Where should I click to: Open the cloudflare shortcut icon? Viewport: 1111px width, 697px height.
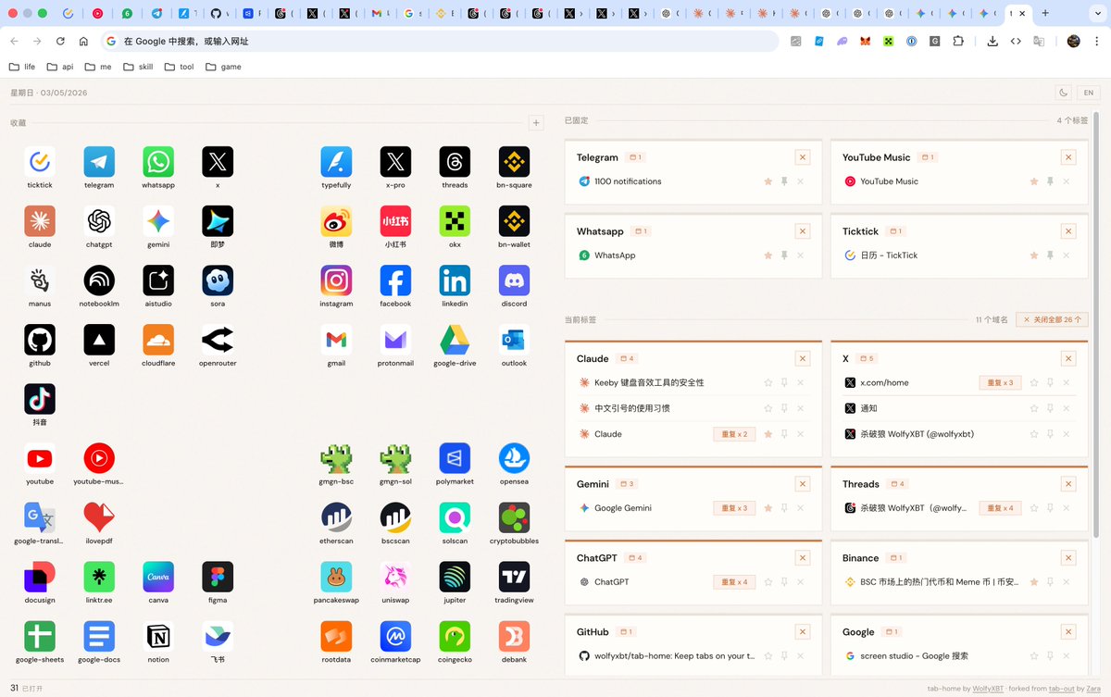(158, 340)
